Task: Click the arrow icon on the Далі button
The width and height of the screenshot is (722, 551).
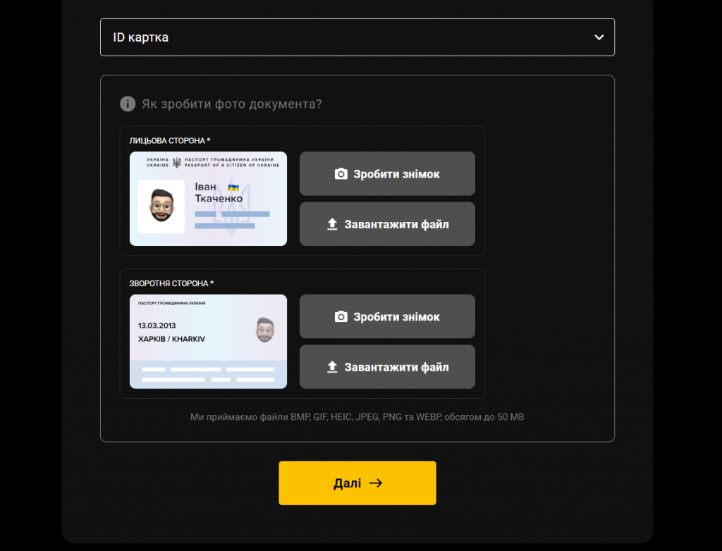Action: (x=376, y=483)
